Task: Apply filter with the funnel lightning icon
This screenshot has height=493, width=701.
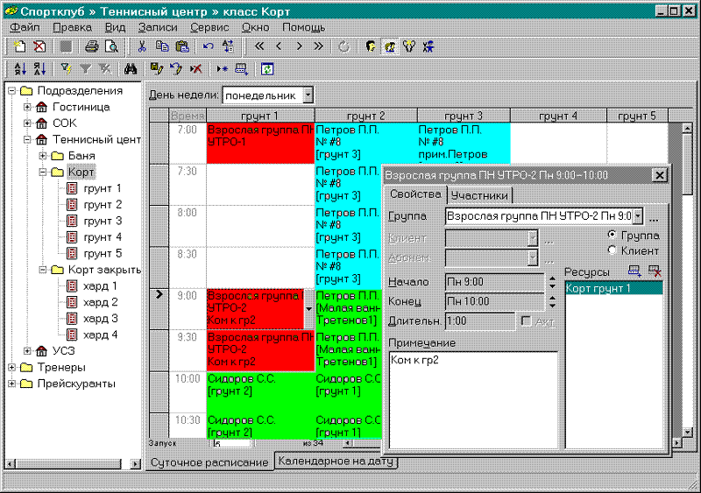Action: coord(67,69)
